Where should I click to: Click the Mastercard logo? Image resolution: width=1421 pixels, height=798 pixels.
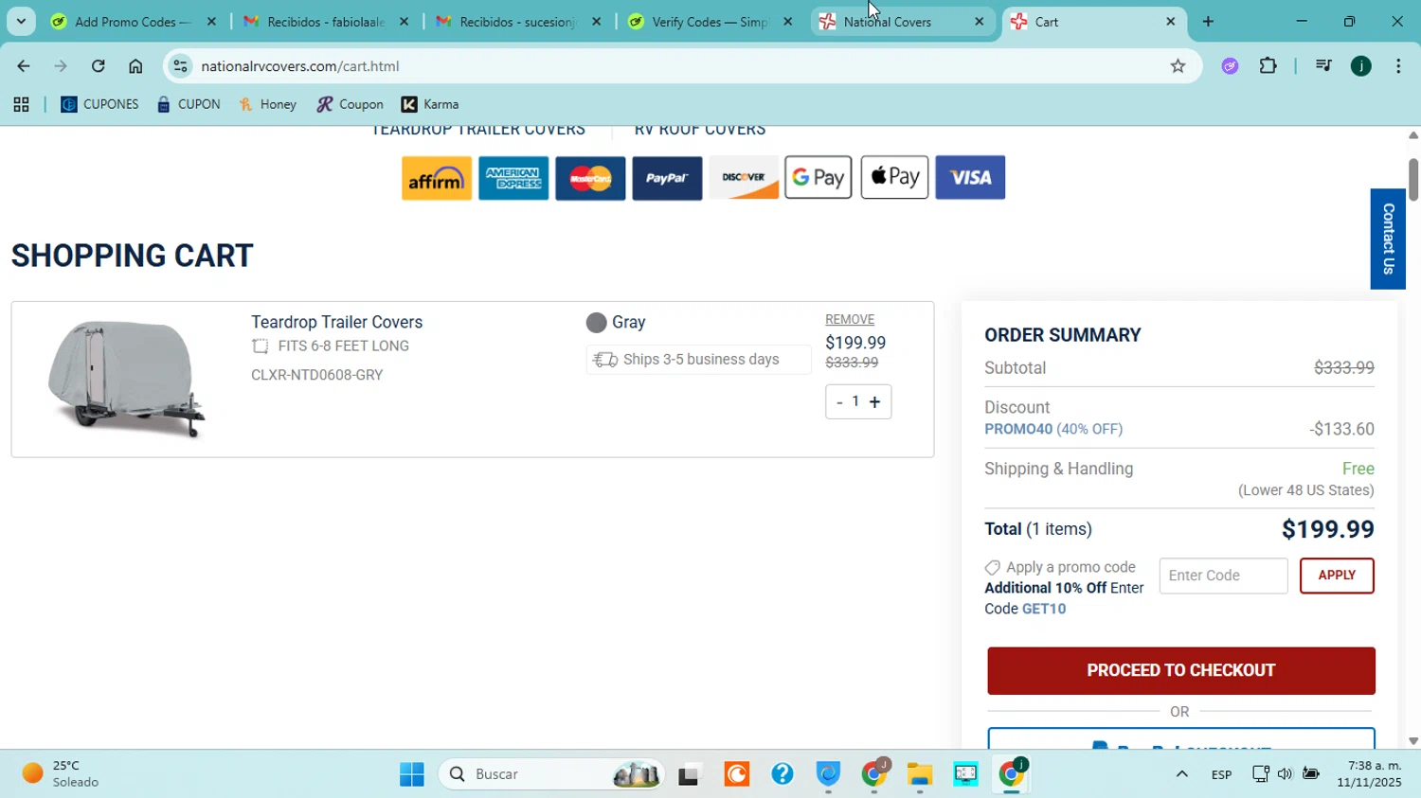(x=590, y=178)
